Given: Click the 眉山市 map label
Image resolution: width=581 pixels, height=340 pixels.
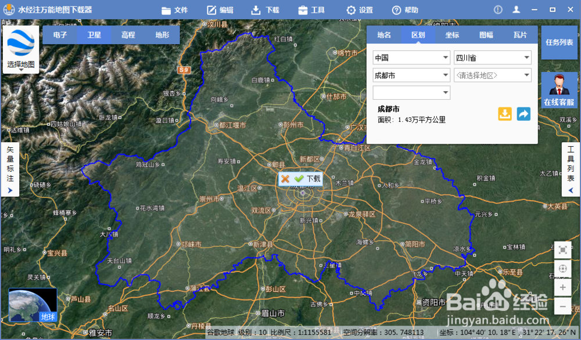Looking at the screenshot, I should click(x=273, y=314).
